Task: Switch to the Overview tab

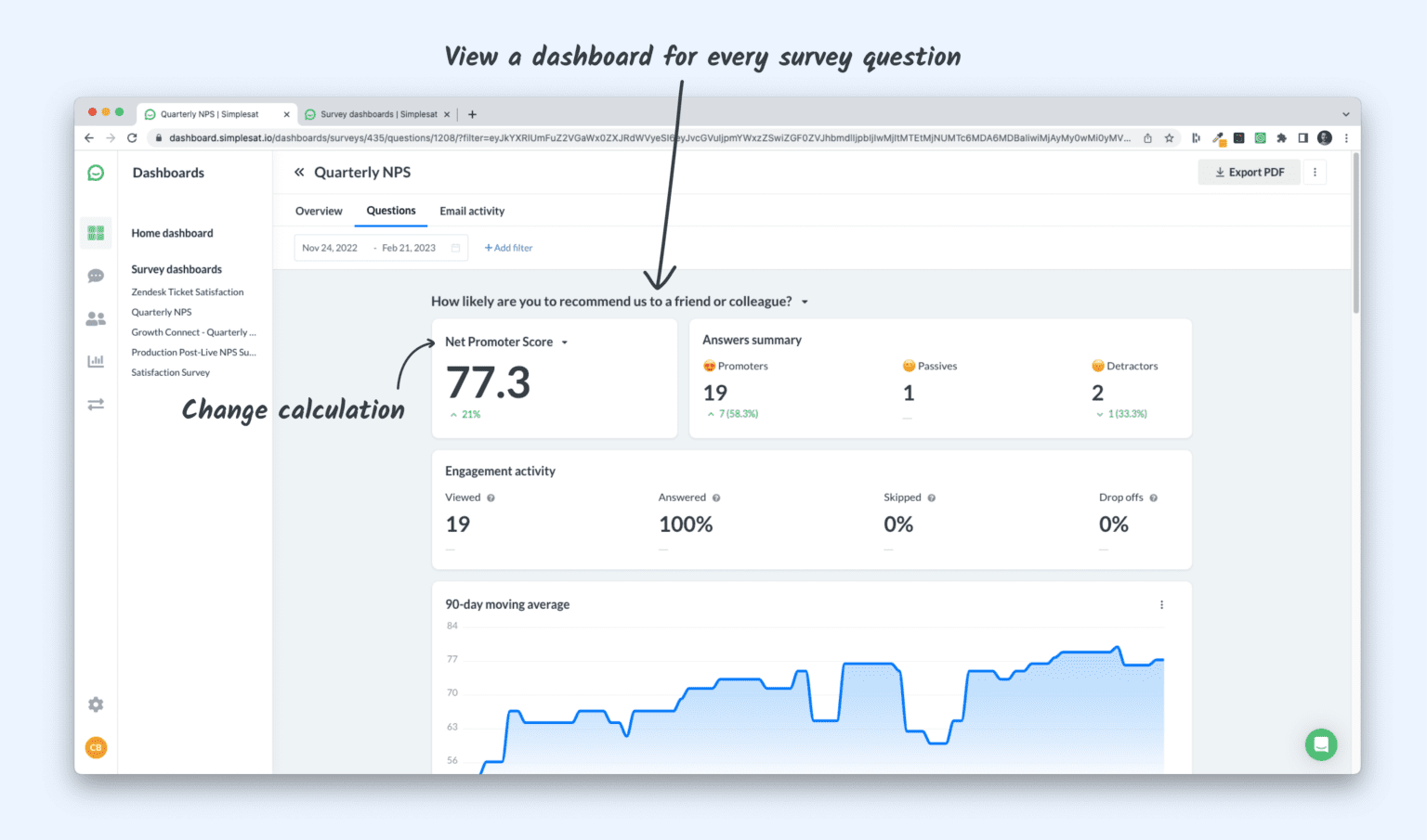Action: [319, 211]
